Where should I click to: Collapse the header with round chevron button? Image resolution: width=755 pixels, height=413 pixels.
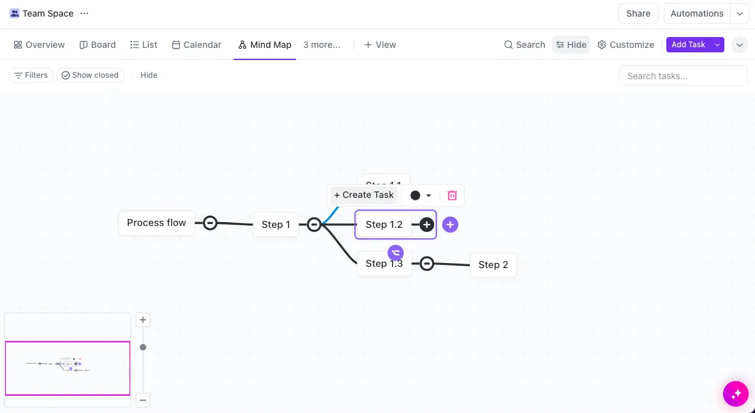coord(740,45)
